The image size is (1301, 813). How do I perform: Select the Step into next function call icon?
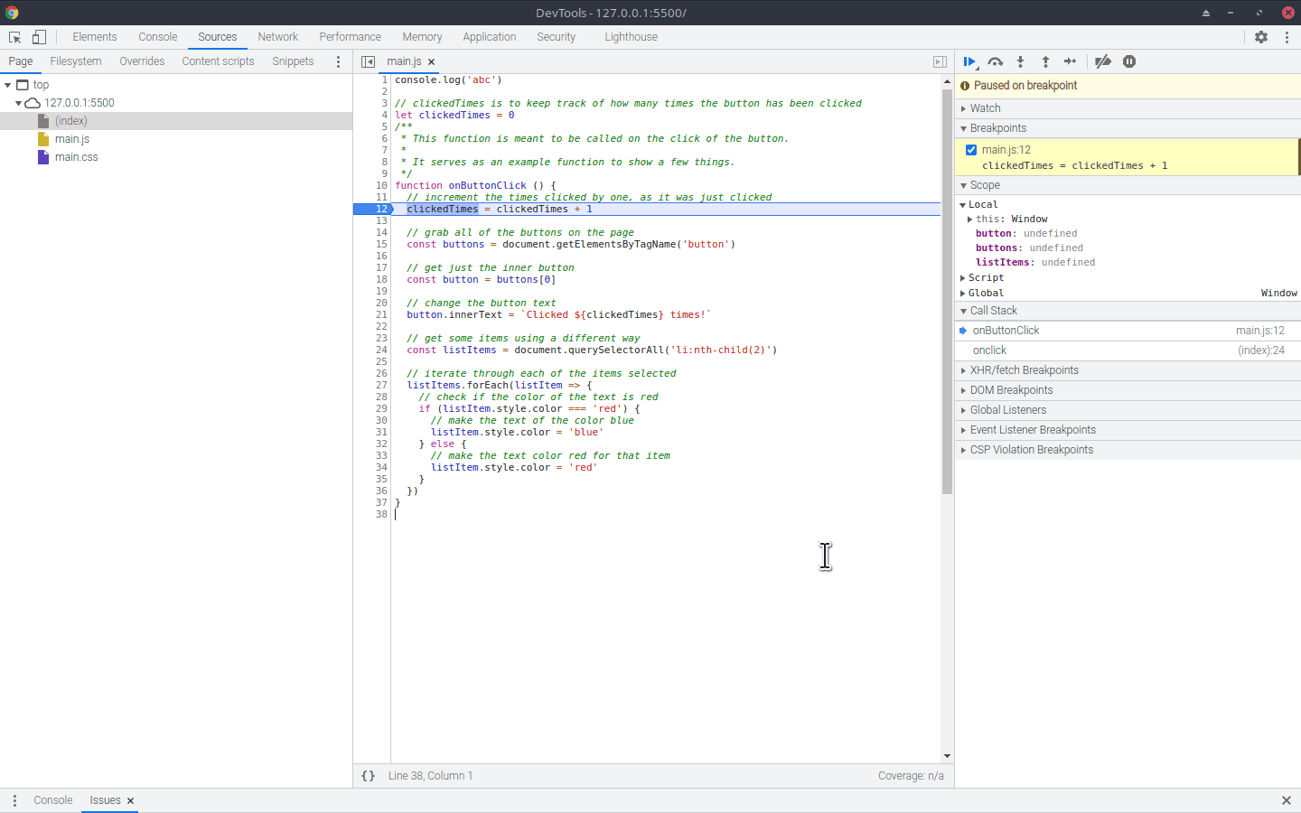[1020, 61]
